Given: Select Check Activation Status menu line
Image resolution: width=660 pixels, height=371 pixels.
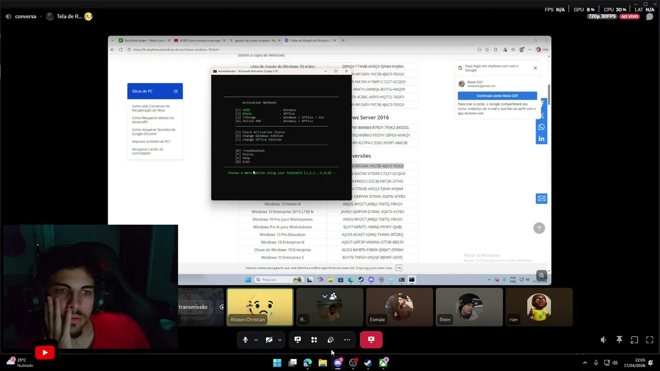Looking at the screenshot, I should click(x=260, y=132).
